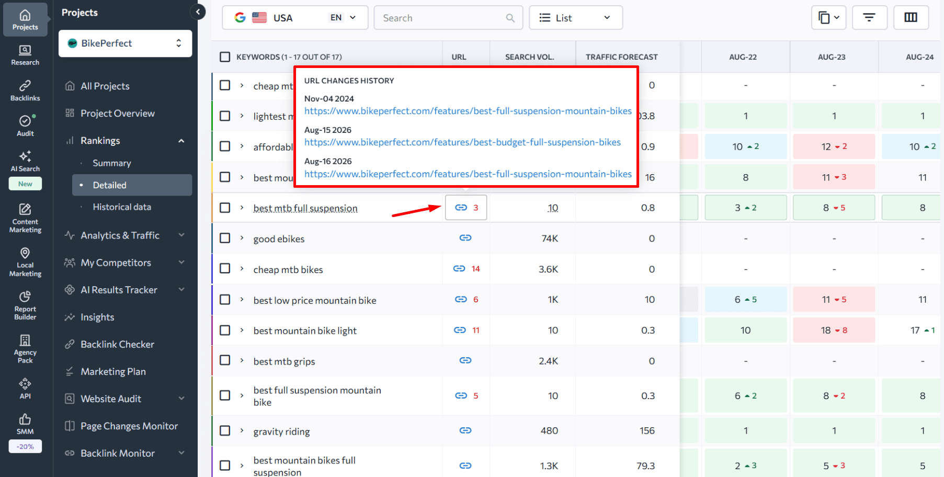
Task: Click the SMM -20% discount badge
Action: coord(25,447)
